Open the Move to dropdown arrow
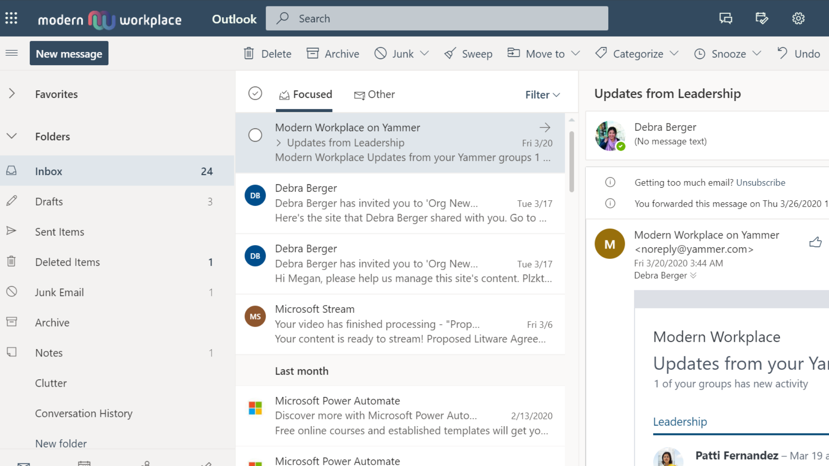The width and height of the screenshot is (829, 466). [x=575, y=53]
